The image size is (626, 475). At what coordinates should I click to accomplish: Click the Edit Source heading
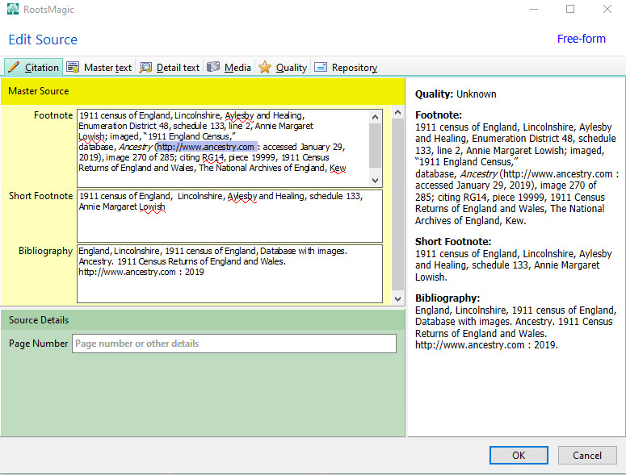(x=43, y=40)
